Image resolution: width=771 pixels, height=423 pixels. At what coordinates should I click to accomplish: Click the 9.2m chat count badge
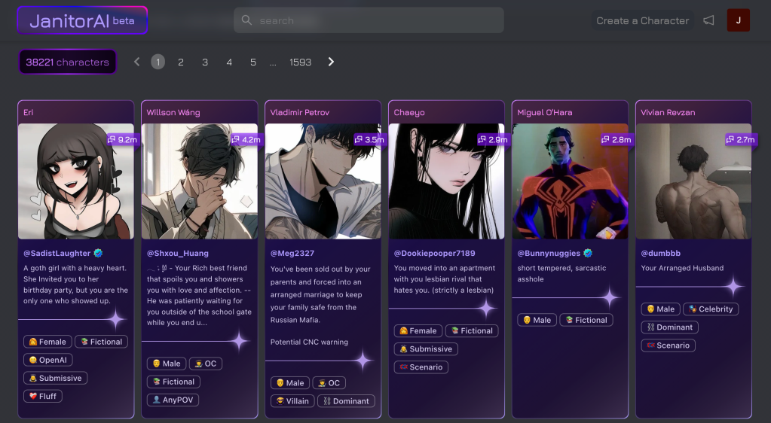(x=123, y=139)
